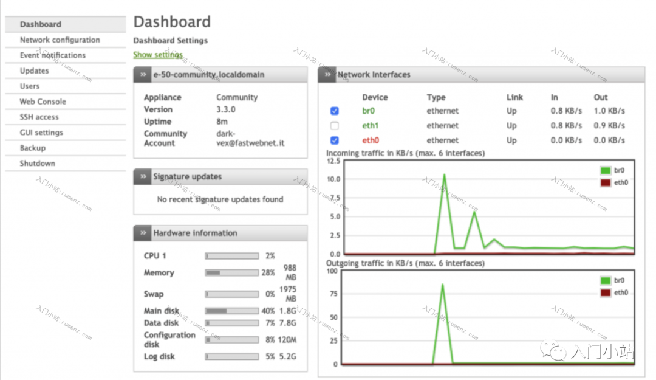The width and height of the screenshot is (656, 380).
Task: Click br0 green swatch in outgoing legend
Action: click(606, 281)
